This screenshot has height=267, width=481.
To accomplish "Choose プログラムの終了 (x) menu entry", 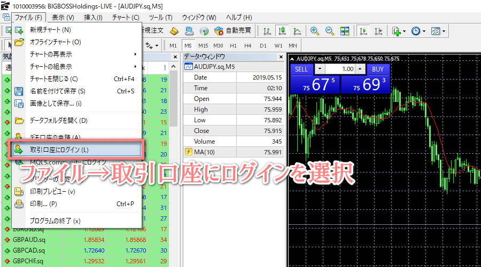I will (x=76, y=221).
